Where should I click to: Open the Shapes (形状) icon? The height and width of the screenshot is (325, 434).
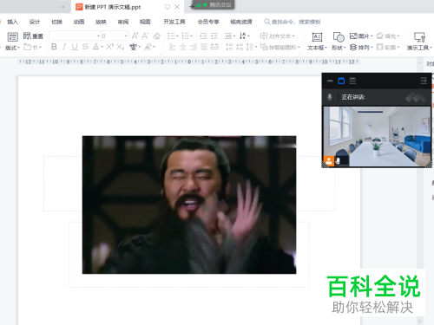[x=339, y=37]
